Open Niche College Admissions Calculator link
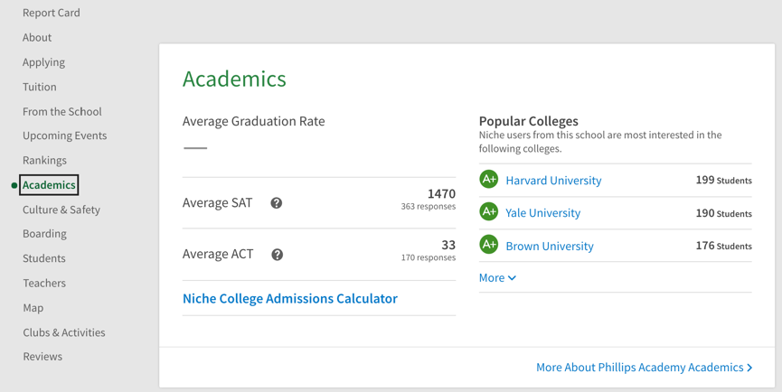 coord(290,298)
